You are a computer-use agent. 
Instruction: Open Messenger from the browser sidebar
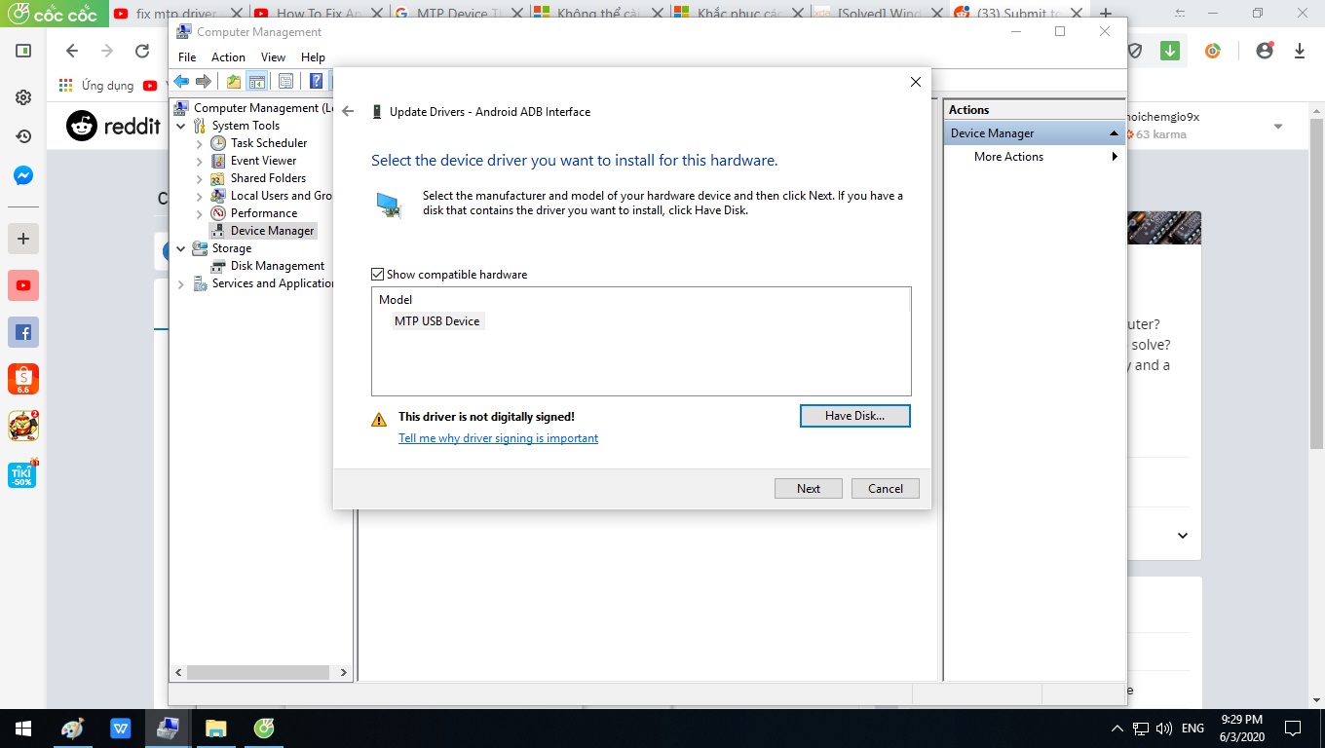click(23, 176)
